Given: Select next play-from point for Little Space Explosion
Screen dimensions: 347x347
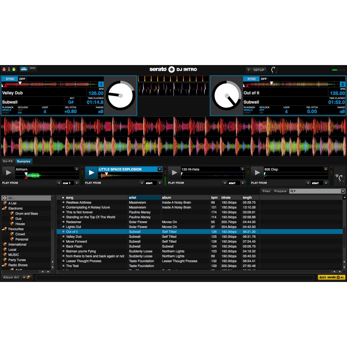Looking at the screenshot, I should click(x=160, y=183).
